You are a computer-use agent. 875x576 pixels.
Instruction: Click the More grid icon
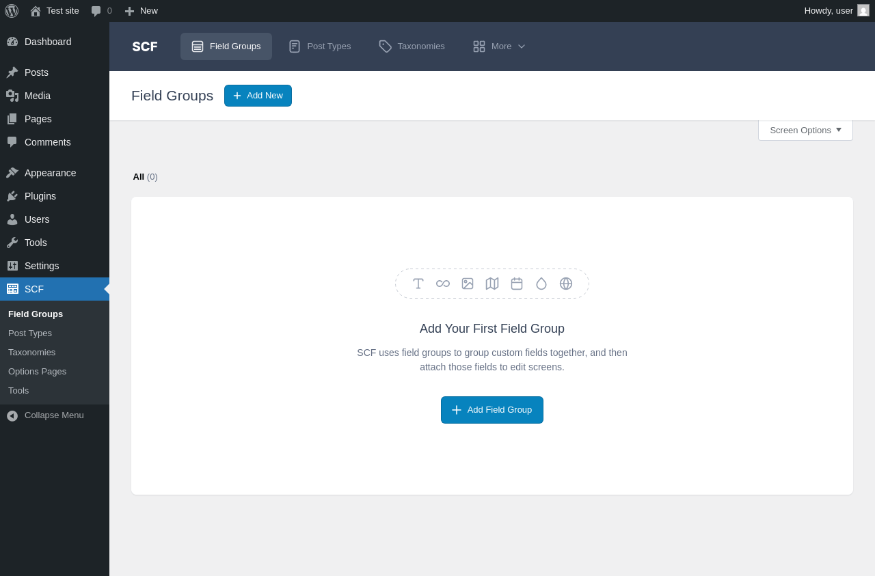[x=479, y=46]
